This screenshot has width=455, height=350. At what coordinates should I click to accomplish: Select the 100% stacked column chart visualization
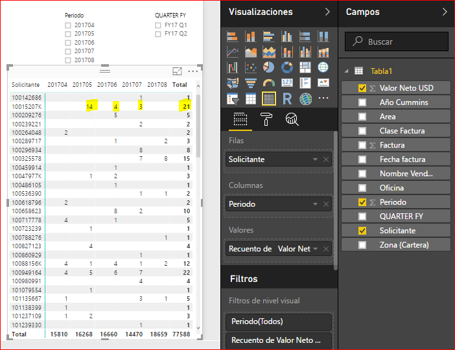(x=323, y=37)
